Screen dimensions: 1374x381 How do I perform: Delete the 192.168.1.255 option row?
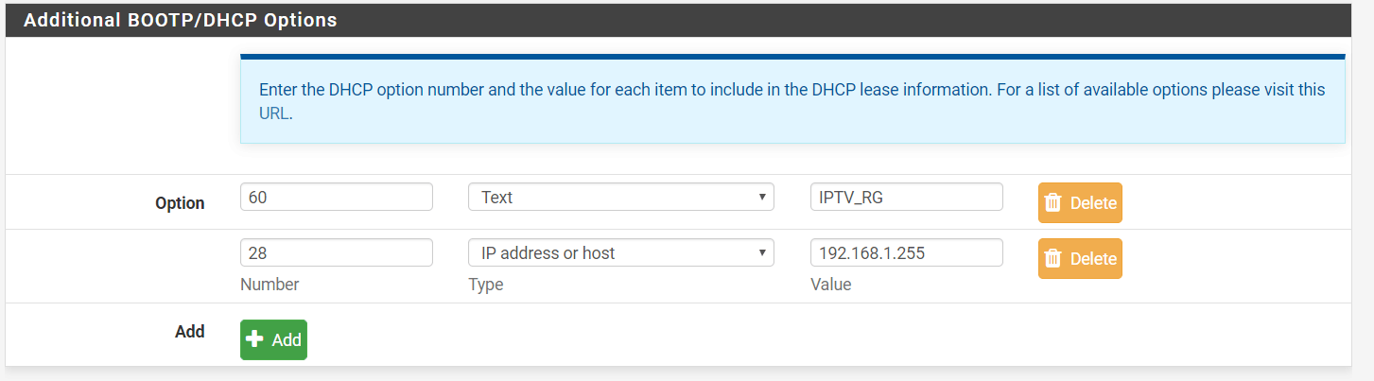[1080, 259]
